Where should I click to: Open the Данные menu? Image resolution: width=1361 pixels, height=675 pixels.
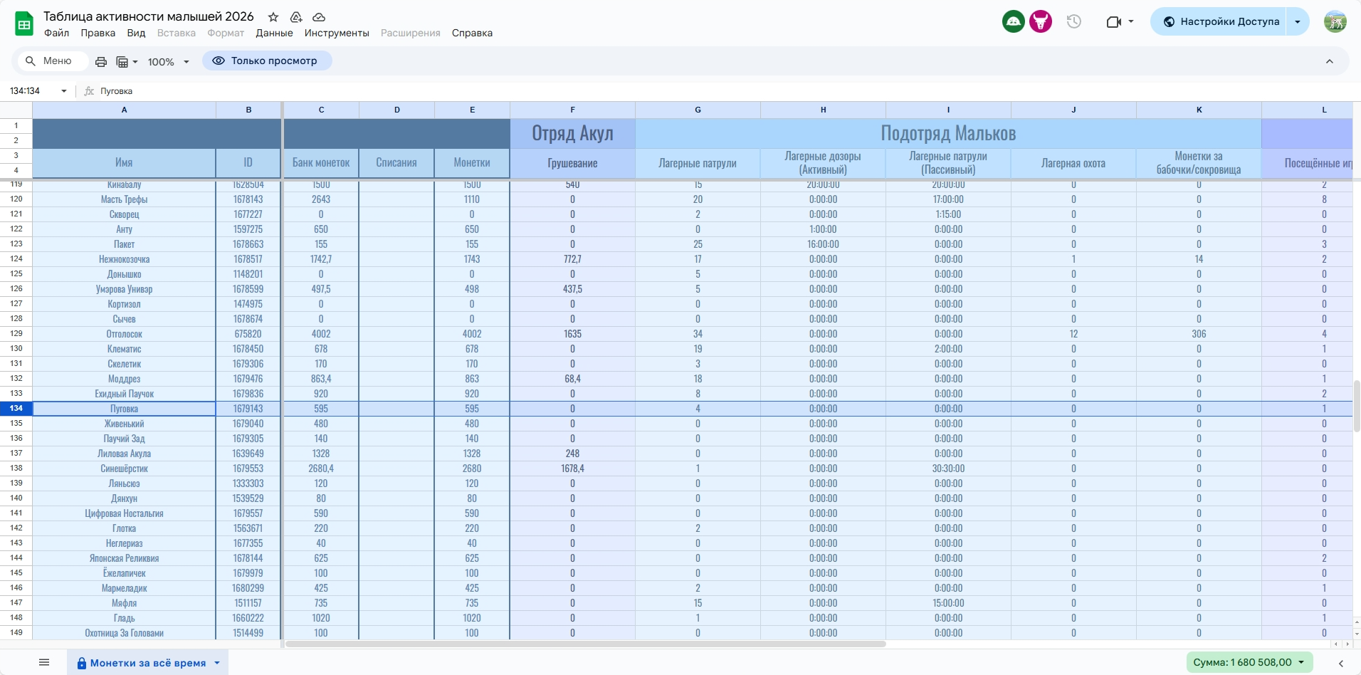click(x=274, y=33)
